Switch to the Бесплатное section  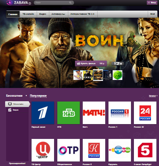[14, 96]
